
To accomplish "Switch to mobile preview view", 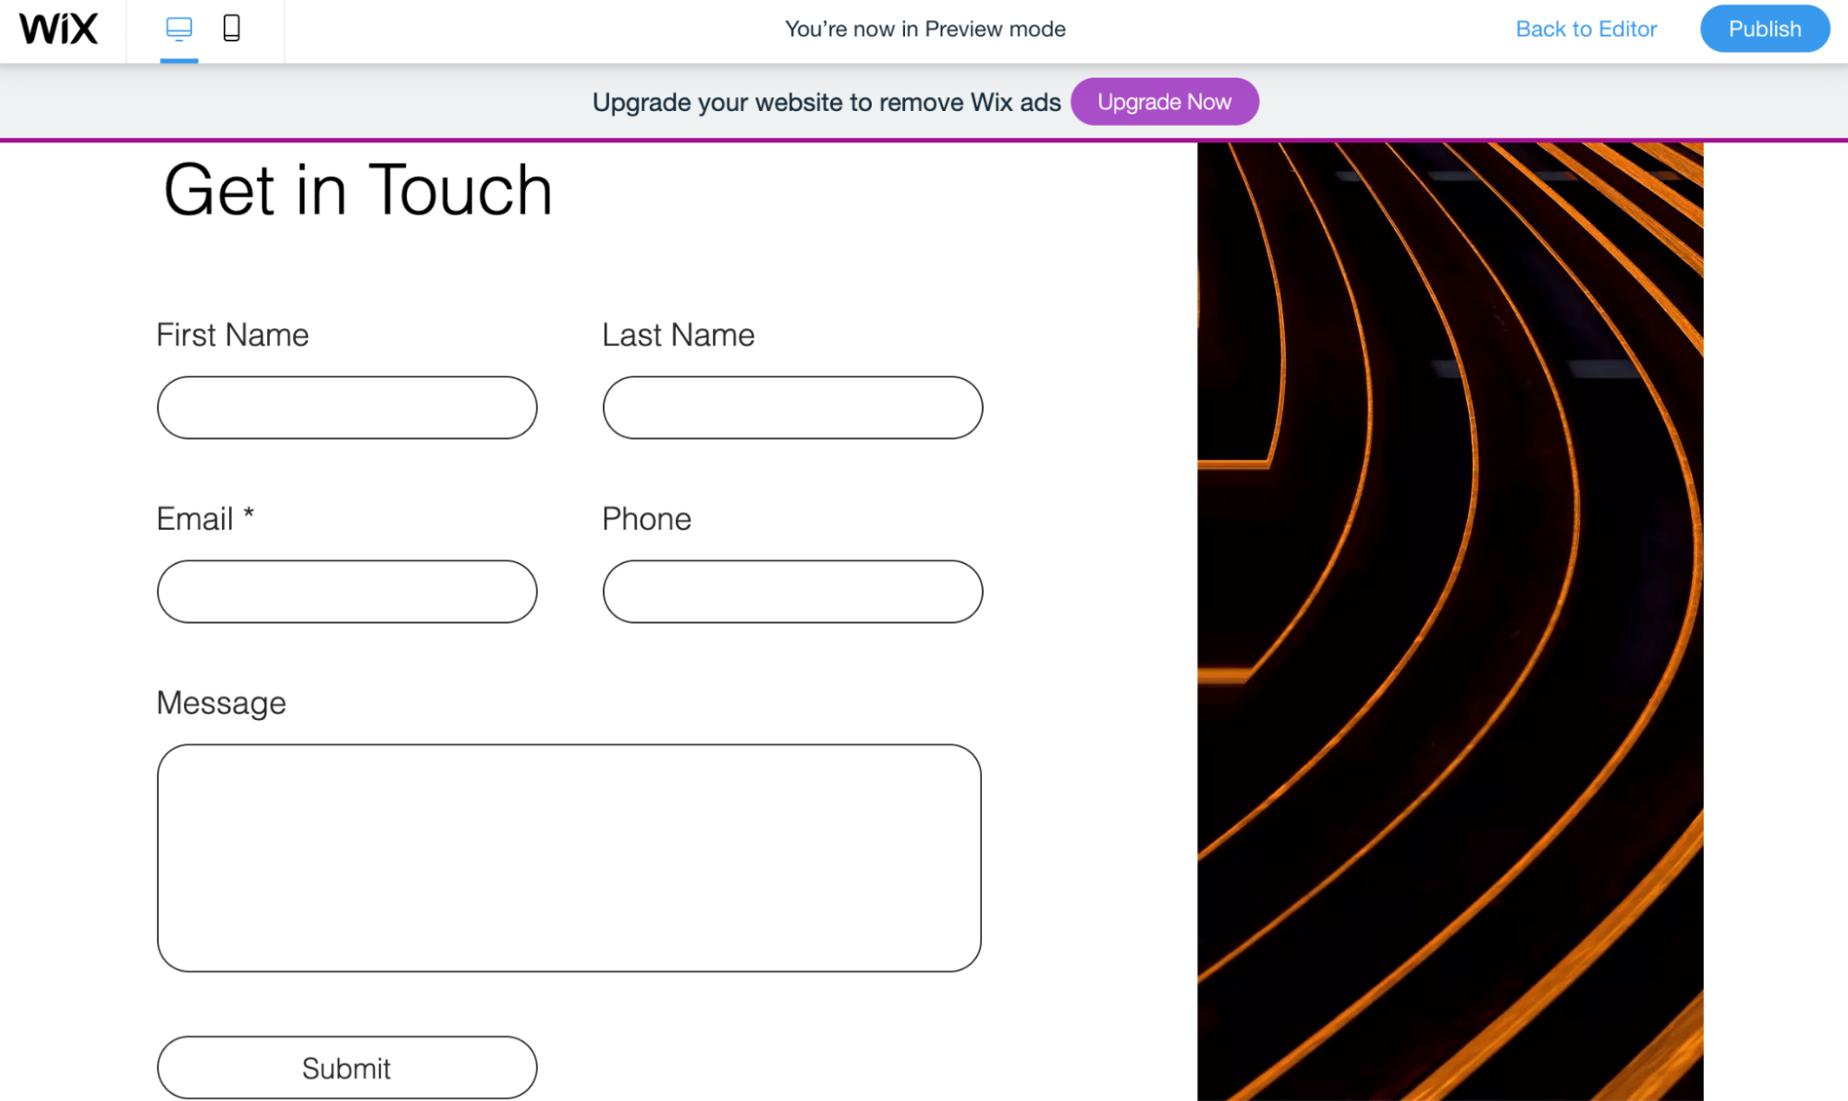I will [x=231, y=29].
